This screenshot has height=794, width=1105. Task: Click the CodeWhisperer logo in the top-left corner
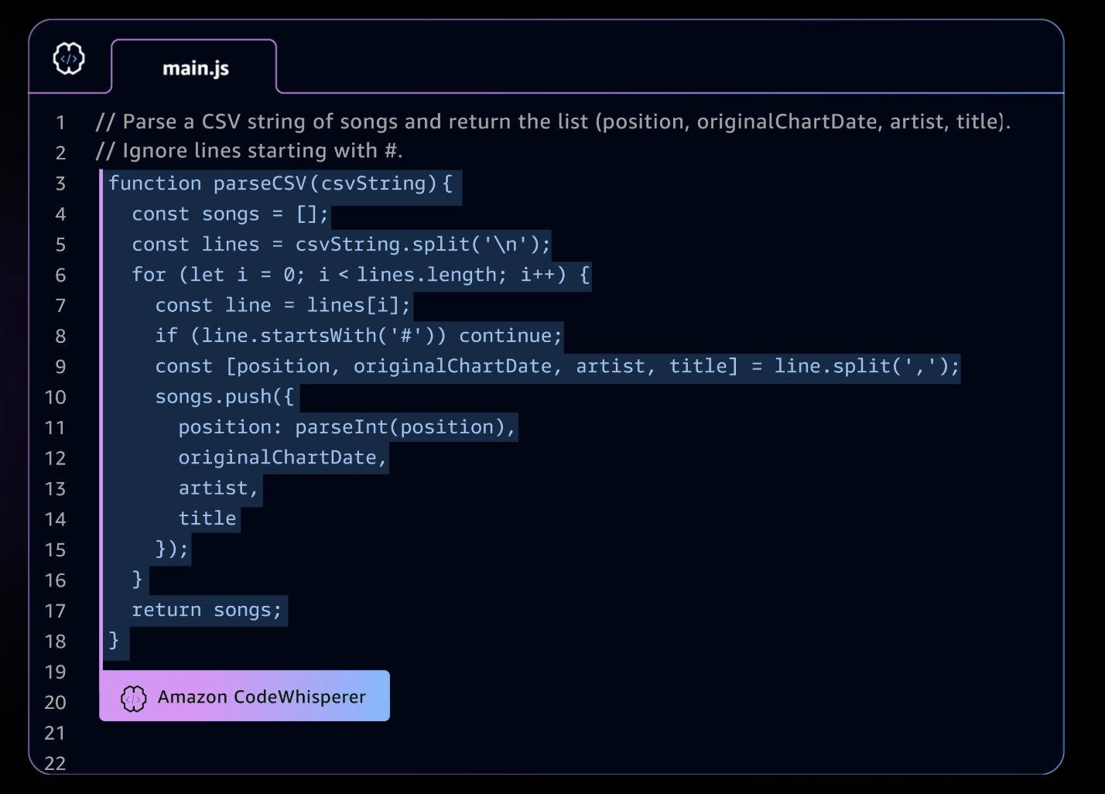[x=69, y=56]
